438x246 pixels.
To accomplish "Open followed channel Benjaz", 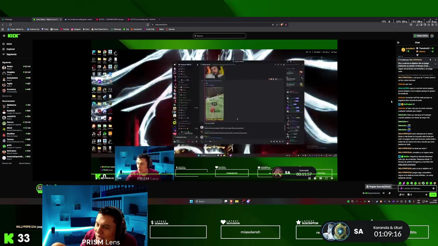I will pos(16,67).
